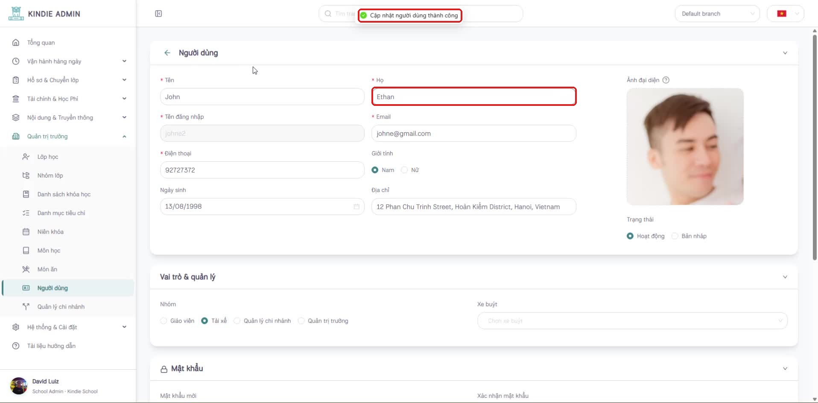Expand Nội dung & Truyền thông chevron
Screen dimensions: 818x403
[x=124, y=117]
